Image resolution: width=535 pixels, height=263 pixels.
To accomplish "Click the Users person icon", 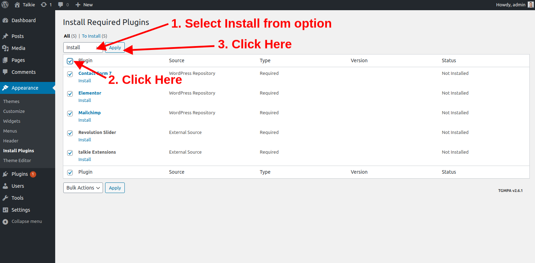I will (5, 186).
